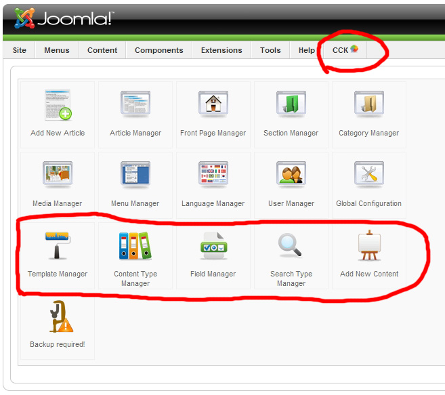Click the Backup required warning icon
445x395 pixels.
(x=61, y=316)
